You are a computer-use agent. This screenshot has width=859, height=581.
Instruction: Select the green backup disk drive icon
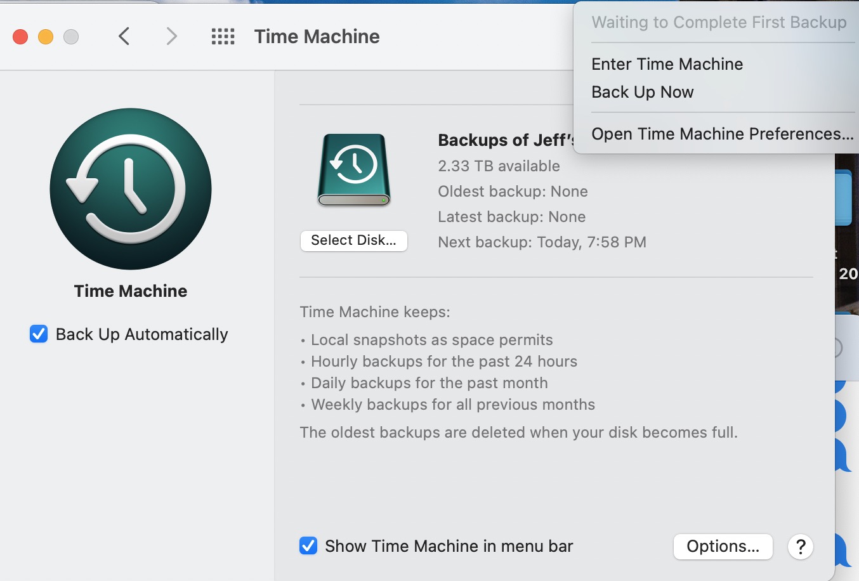coord(354,170)
